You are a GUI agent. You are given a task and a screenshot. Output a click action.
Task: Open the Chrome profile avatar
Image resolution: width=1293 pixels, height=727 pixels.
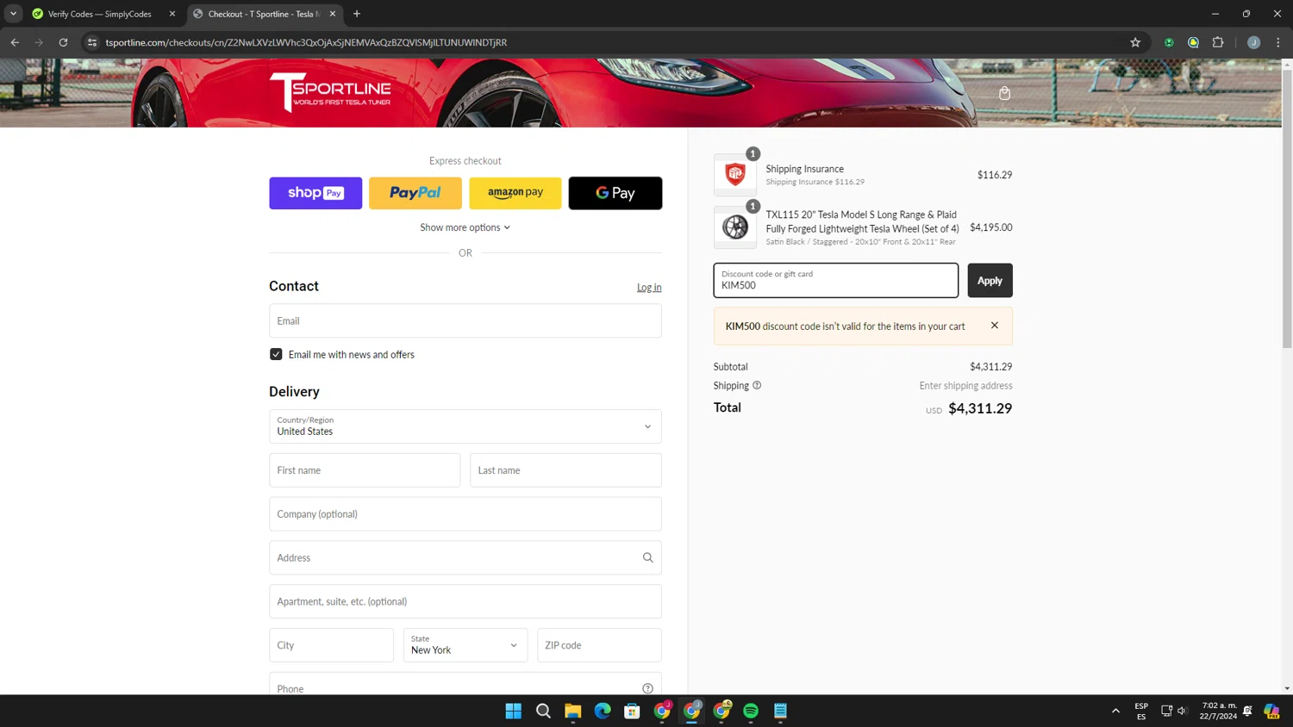[1253, 42]
